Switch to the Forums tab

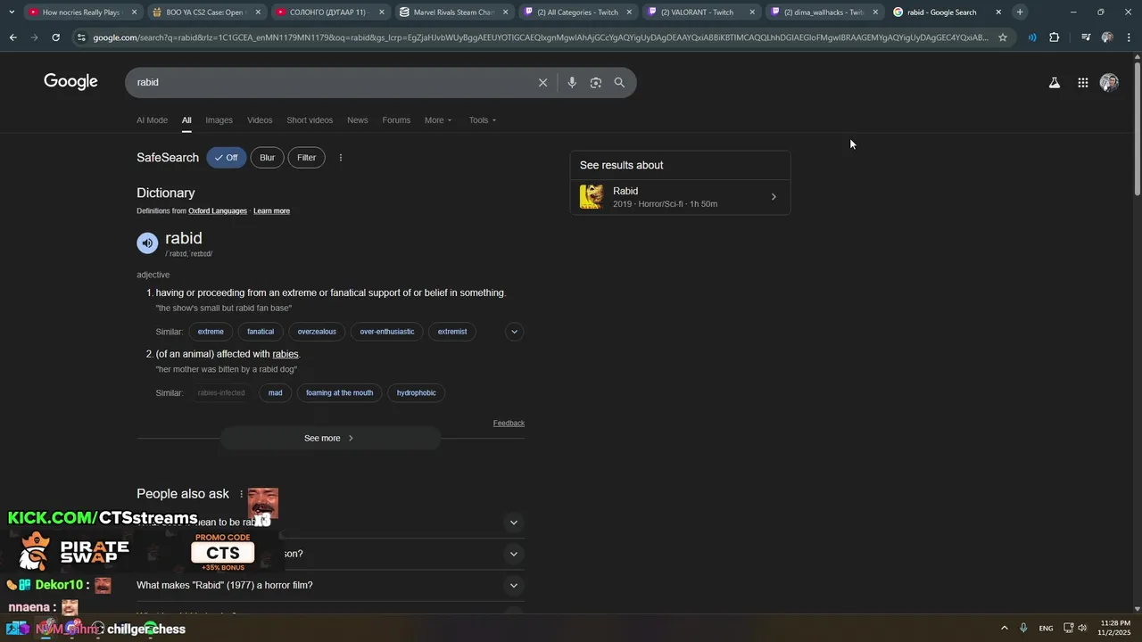[x=396, y=120]
